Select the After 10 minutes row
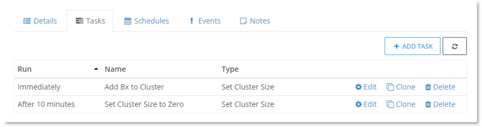This screenshot has width=482, height=128. click(x=240, y=104)
